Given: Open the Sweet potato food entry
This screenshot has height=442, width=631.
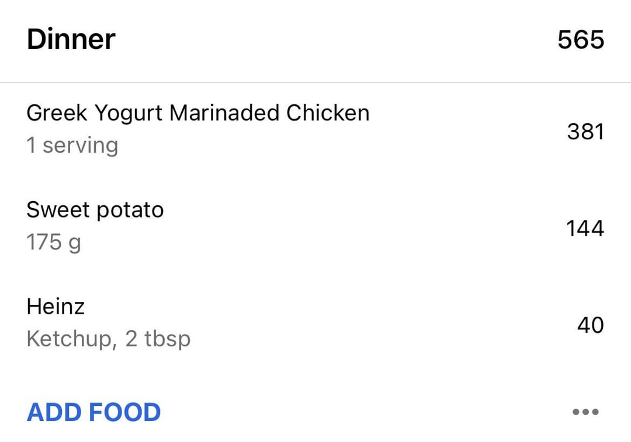Looking at the screenshot, I should point(95,210).
